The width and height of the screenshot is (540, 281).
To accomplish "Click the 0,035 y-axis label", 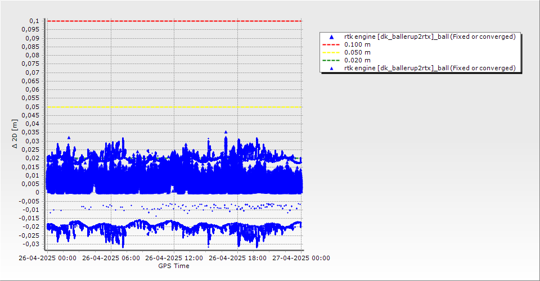I will click(30, 133).
